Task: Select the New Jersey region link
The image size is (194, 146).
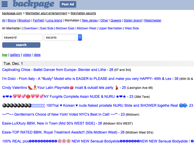Action: pos(90,20)
